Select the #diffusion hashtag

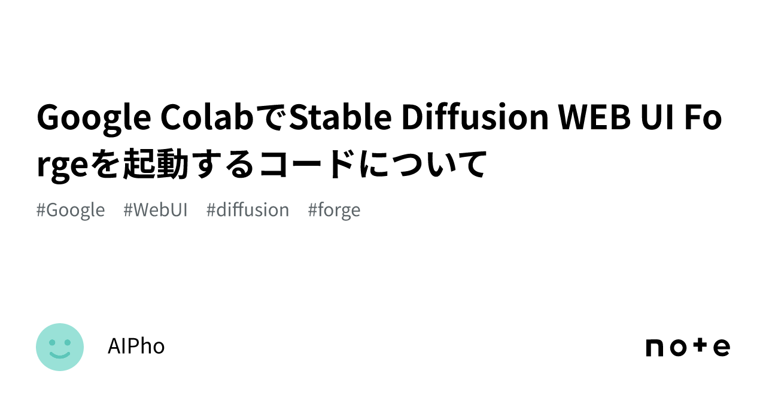[x=248, y=210]
